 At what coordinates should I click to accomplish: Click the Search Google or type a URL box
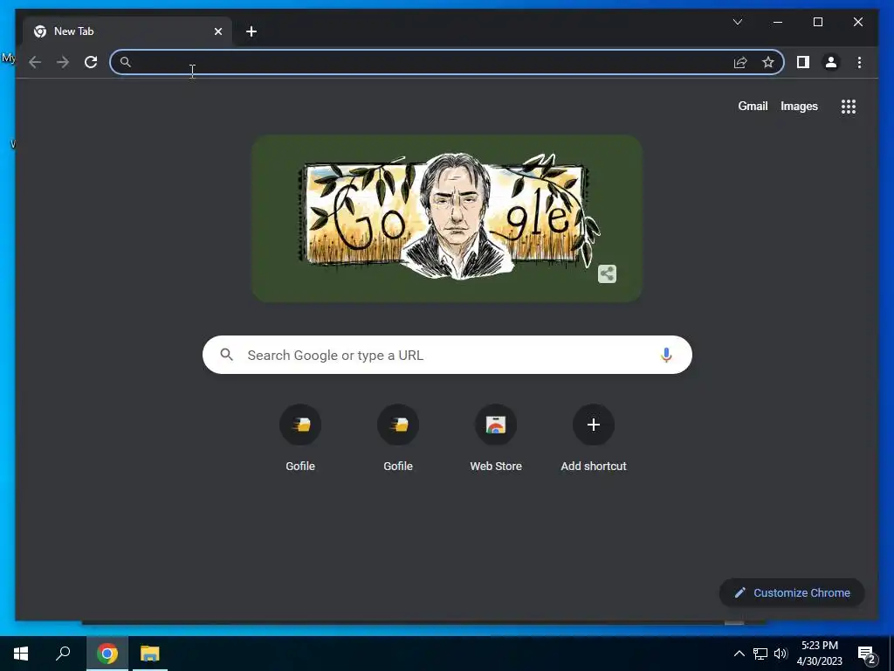tap(447, 355)
